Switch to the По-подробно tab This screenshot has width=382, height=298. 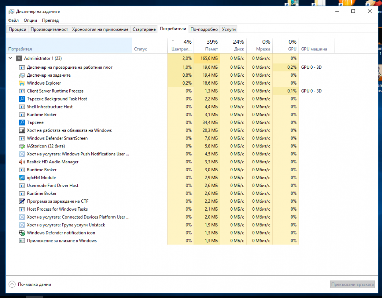[x=204, y=29]
